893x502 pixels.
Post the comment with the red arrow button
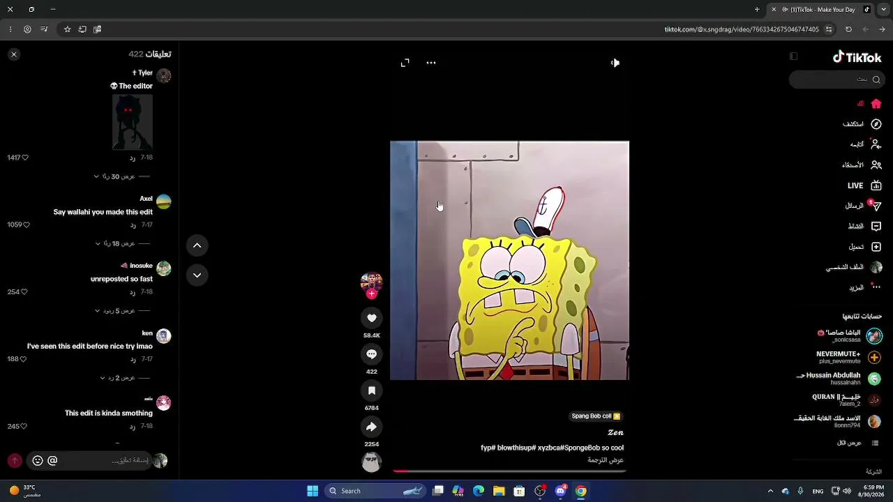pos(15,460)
